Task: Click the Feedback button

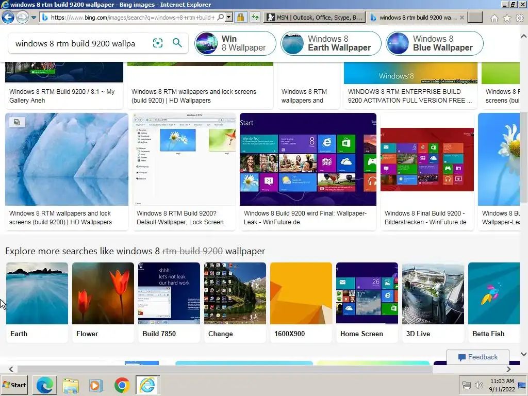Action: click(478, 357)
